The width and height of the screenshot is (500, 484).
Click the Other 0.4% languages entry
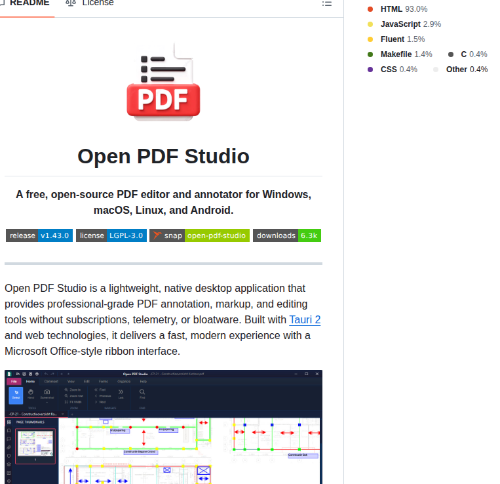(x=461, y=70)
